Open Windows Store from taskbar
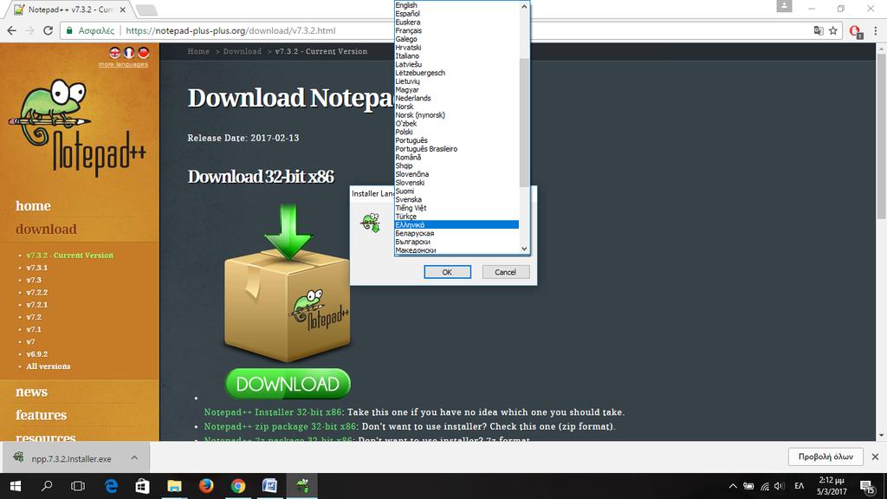 pyautogui.click(x=143, y=486)
